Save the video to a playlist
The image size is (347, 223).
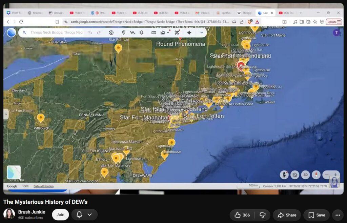point(317,215)
